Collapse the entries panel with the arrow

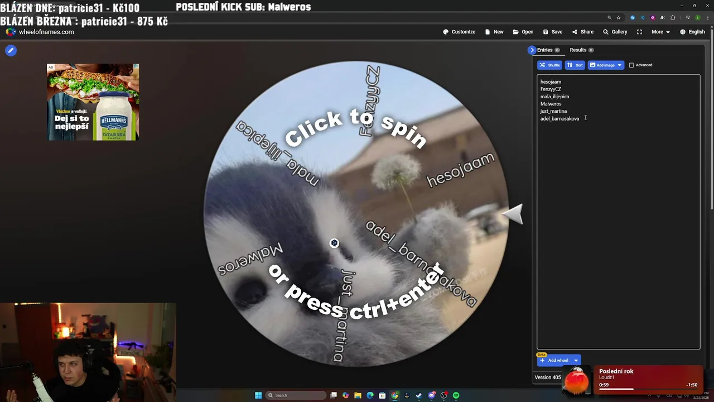point(532,50)
